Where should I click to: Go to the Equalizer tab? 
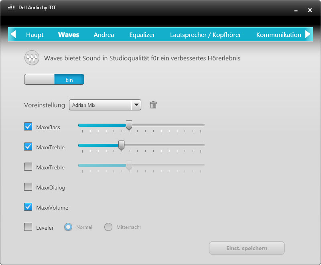(142, 35)
